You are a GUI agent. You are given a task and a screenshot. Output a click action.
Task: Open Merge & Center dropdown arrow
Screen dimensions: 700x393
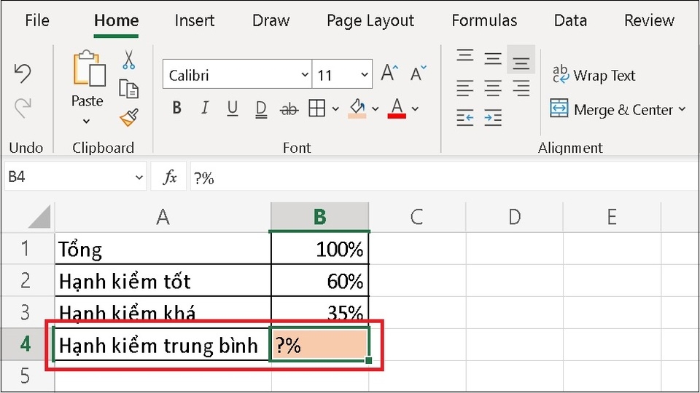click(682, 108)
